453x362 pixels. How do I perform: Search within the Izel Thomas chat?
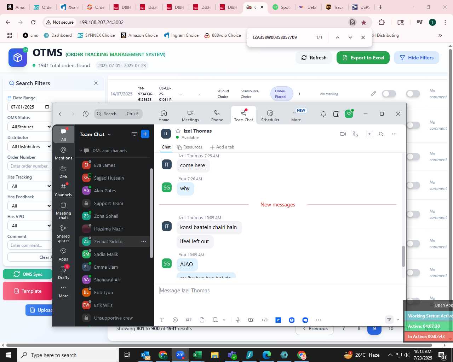pos(381,134)
